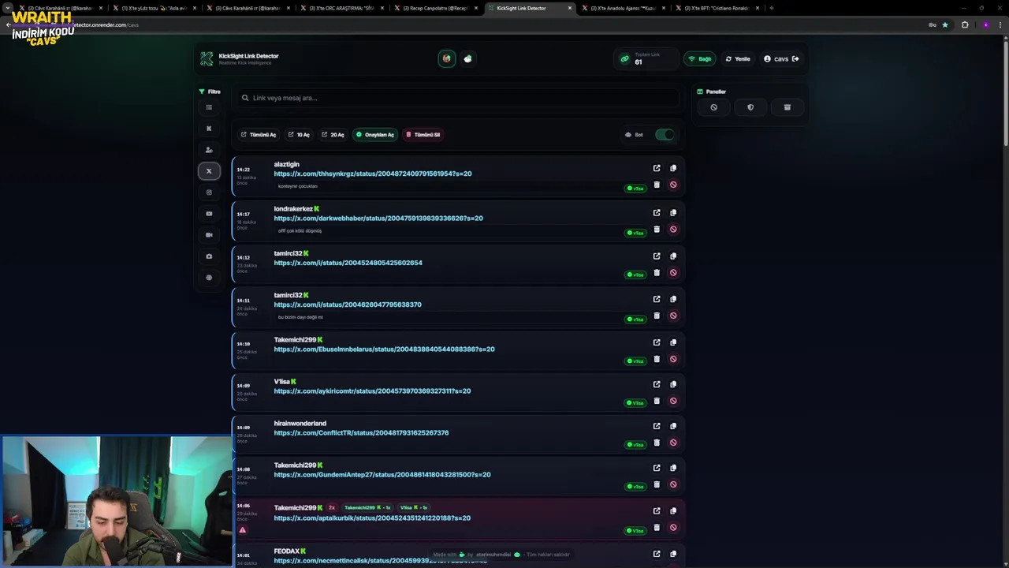This screenshot has height=568, width=1009.
Task: Click V'lisa badge on alaztigin row
Action: pos(635,189)
